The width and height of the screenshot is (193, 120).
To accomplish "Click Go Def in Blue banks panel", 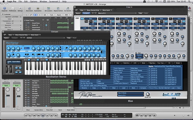I will 161,88.
